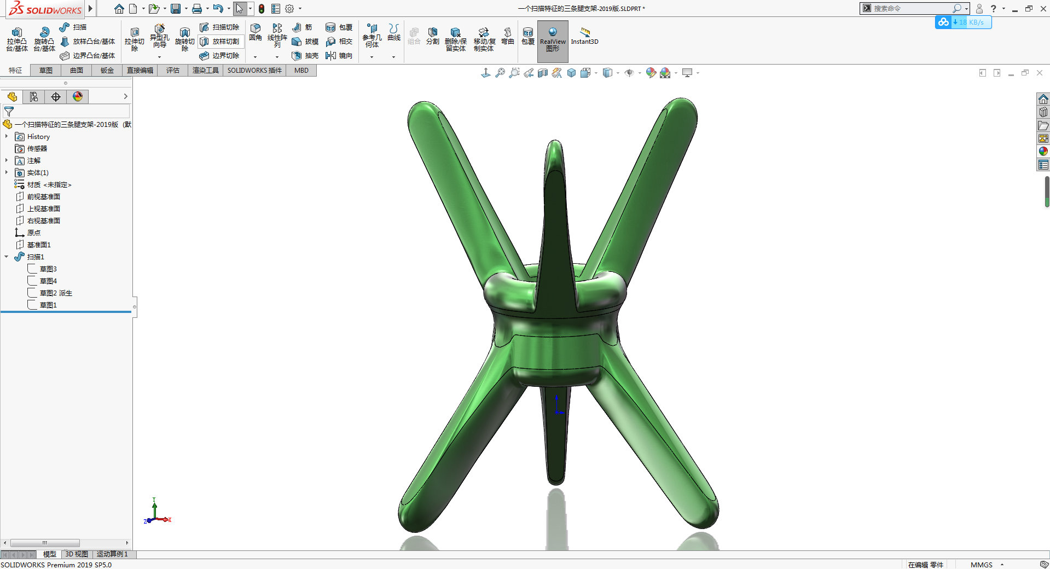This screenshot has height=569, width=1050.
Task: Click the 搜索命令 search command field
Action: tap(912, 8)
